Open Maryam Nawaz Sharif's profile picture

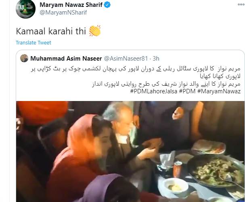(25, 9)
